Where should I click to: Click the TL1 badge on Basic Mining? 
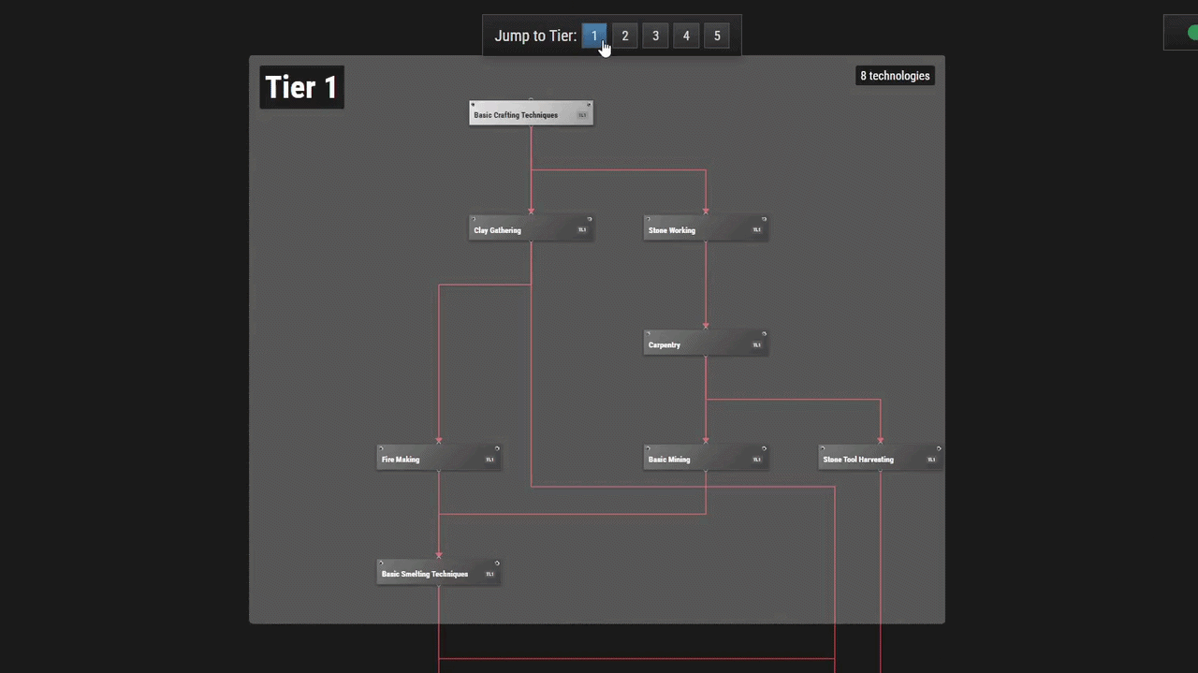point(757,460)
